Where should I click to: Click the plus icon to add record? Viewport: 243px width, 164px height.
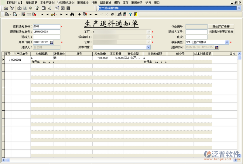click(80, 14)
